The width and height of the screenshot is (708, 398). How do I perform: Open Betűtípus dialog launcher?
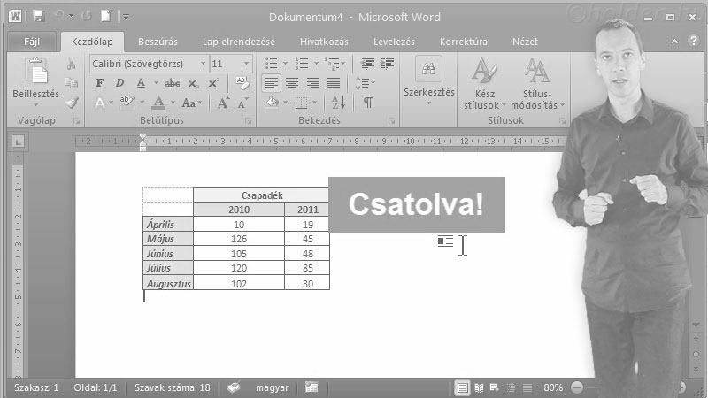click(249, 121)
